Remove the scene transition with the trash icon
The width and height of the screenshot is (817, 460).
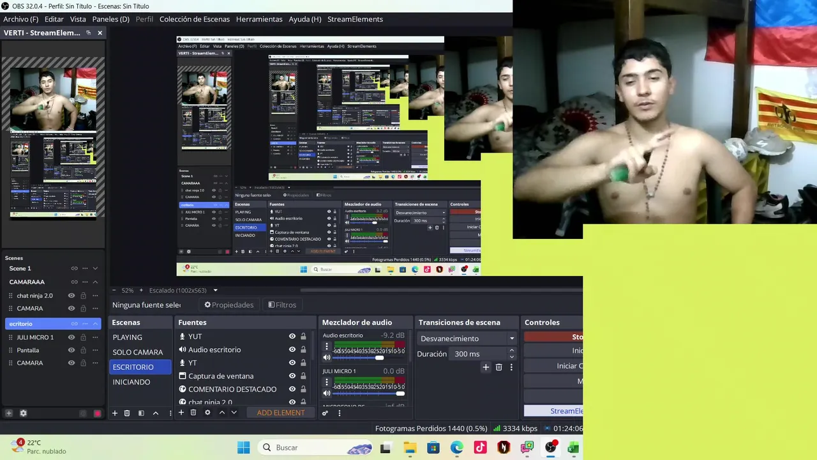point(498,367)
